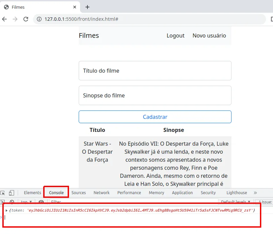Switch to the Console tab
This screenshot has width=273, height=234.
[x=56, y=193]
